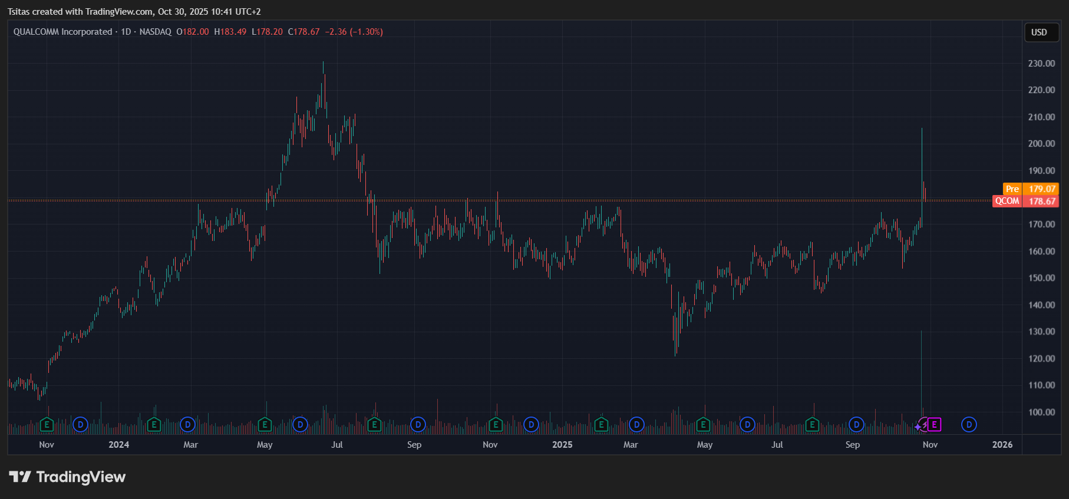
Task: Click the QUALCOMM Incorporated symbol title
Action: point(62,32)
